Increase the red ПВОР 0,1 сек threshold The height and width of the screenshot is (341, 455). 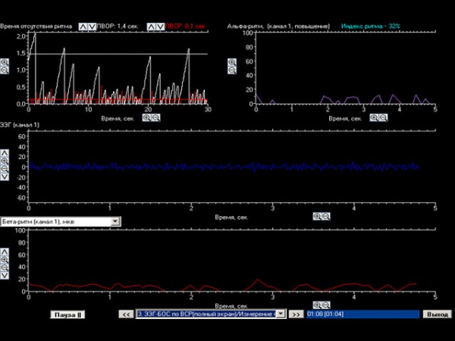point(150,27)
